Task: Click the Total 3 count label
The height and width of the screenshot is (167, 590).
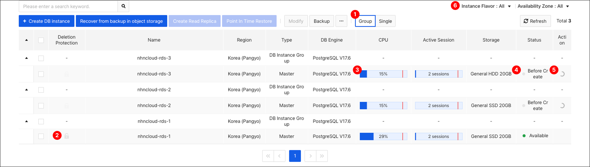Action: (x=564, y=21)
